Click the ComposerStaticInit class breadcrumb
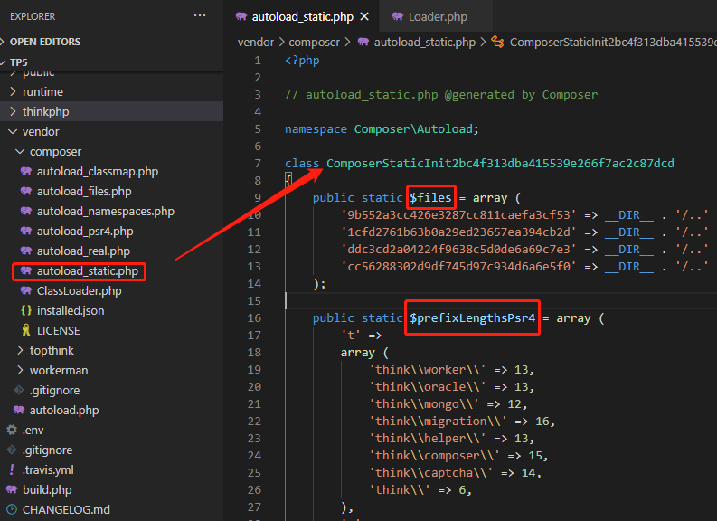This screenshot has width=717, height=521. coord(613,43)
